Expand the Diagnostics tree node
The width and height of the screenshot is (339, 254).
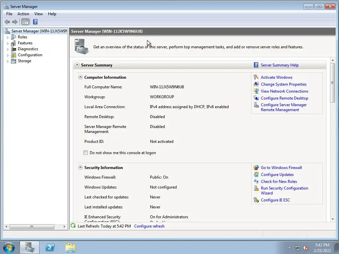coord(8,49)
